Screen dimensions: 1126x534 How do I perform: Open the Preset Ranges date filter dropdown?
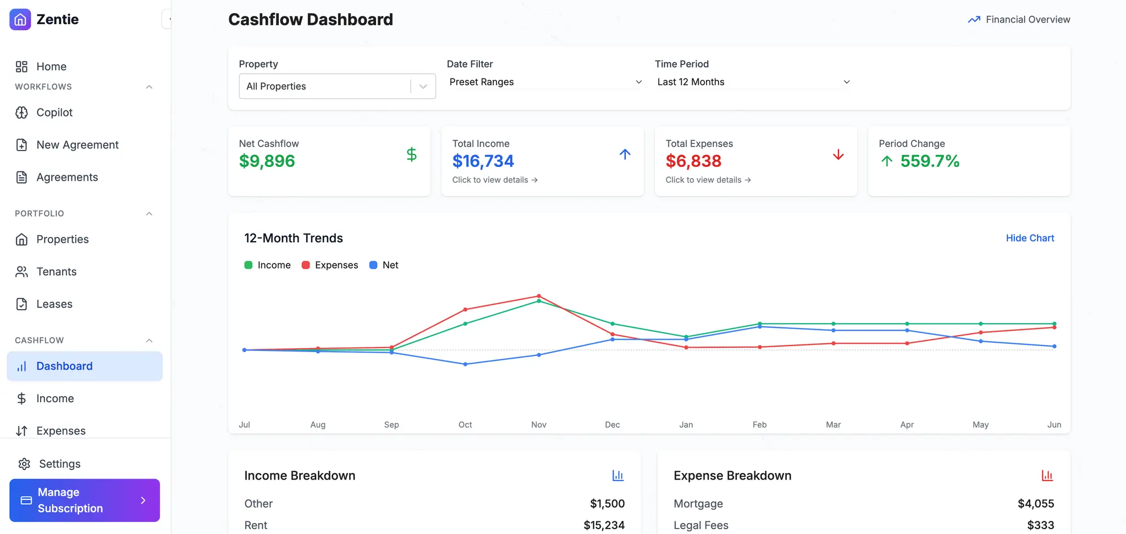pos(545,82)
